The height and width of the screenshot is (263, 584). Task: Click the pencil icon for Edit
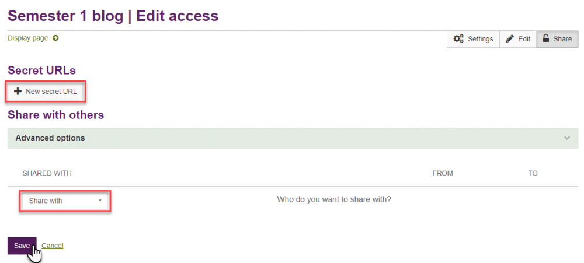tap(509, 38)
